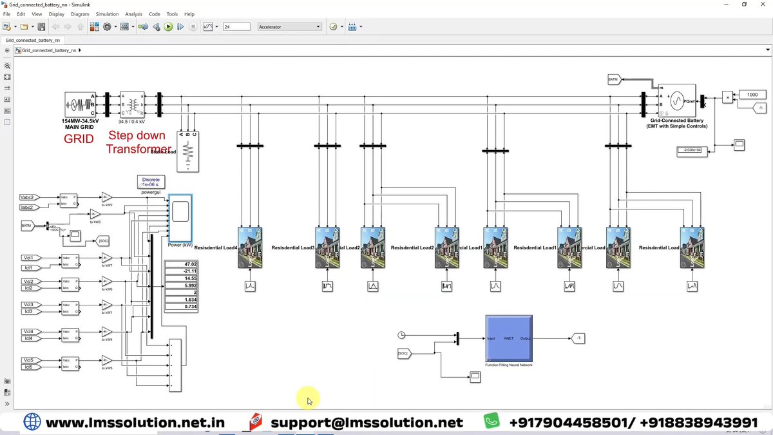
Task: Open the Code menu
Action: [154, 14]
